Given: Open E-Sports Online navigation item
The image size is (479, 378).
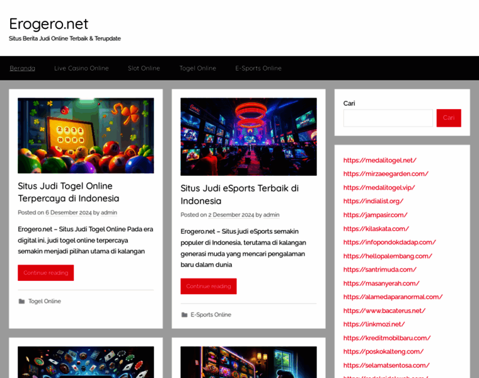Looking at the screenshot, I should (x=258, y=68).
